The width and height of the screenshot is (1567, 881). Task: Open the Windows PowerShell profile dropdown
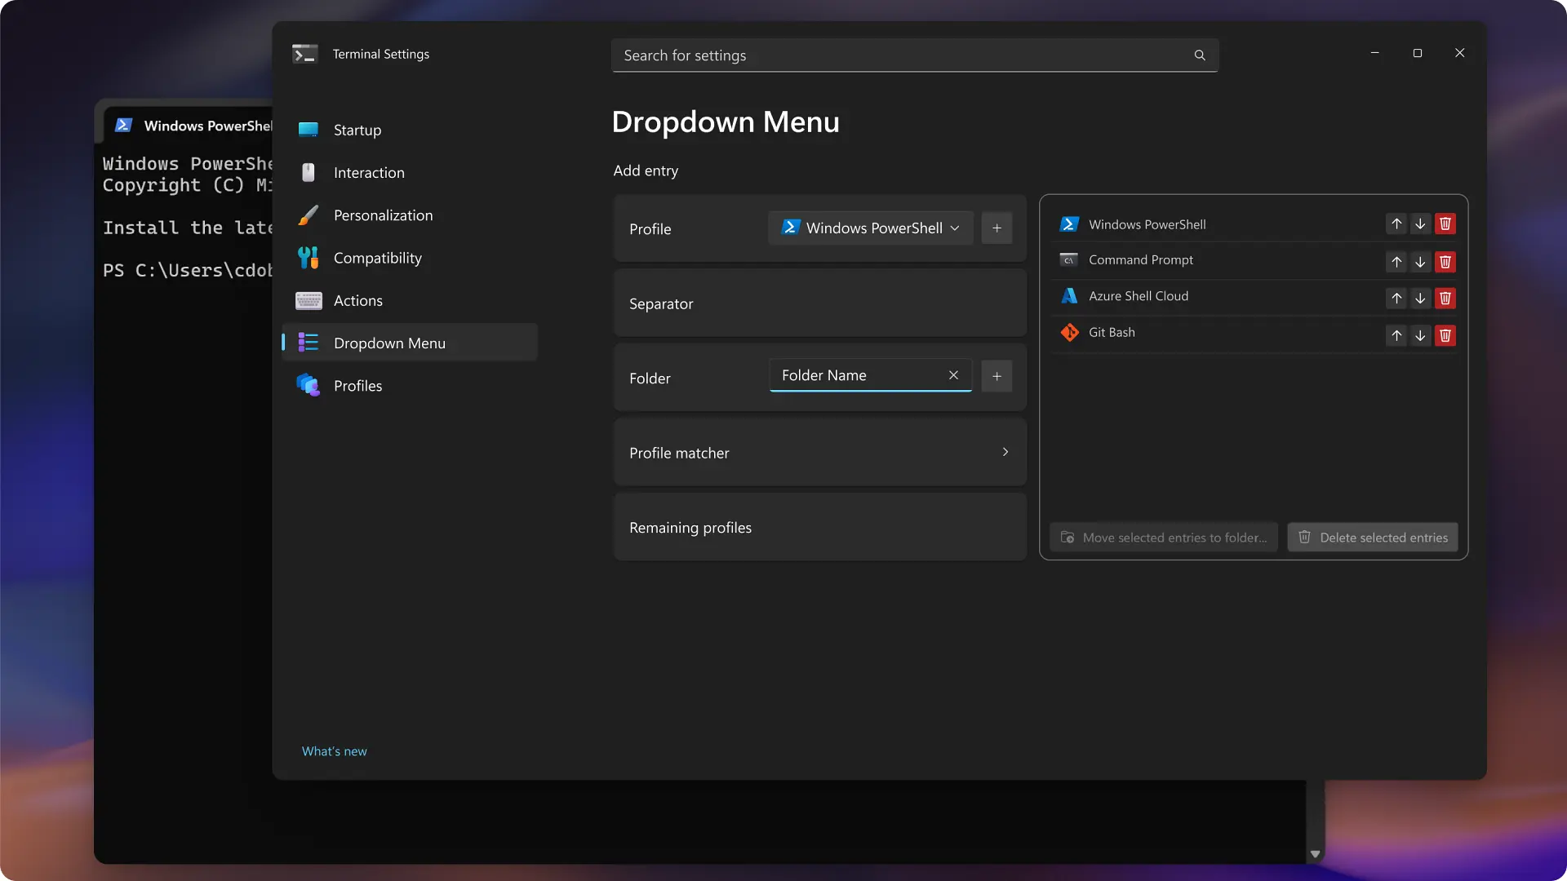870,228
